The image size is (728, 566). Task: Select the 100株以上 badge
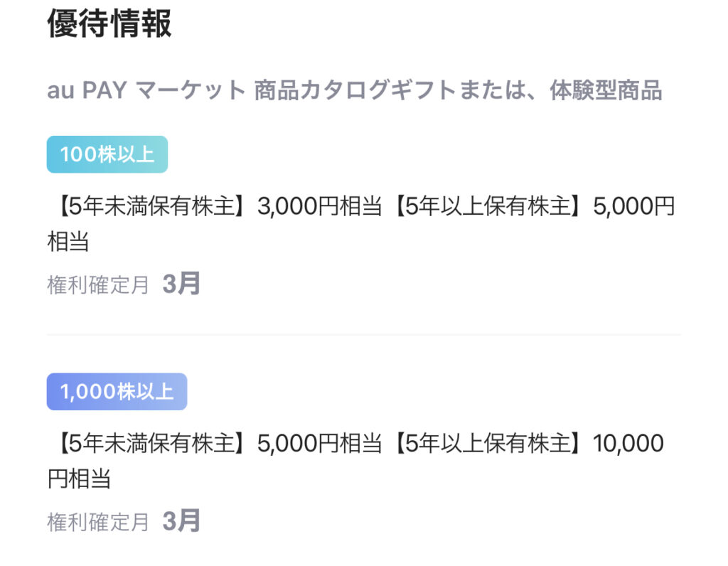pyautogui.click(x=107, y=154)
